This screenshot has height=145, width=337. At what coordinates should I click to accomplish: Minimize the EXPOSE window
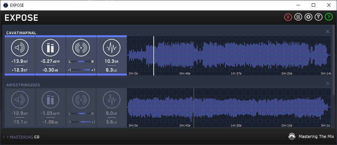click(298, 5)
